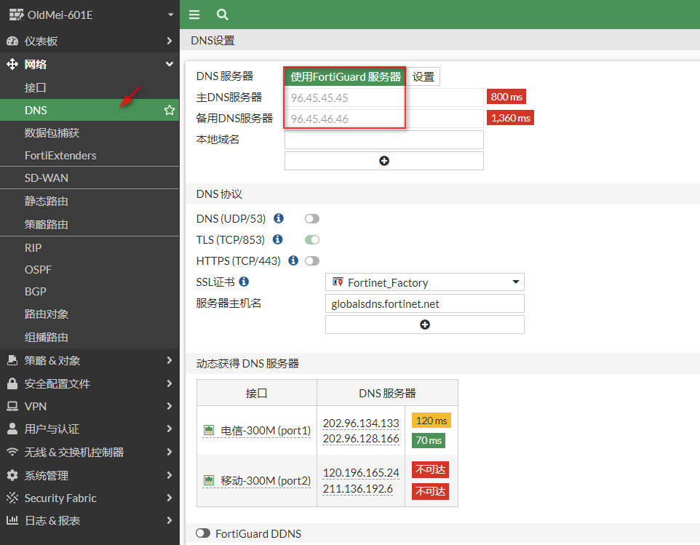
Task: Click the log and report chart icon
Action: (12, 520)
